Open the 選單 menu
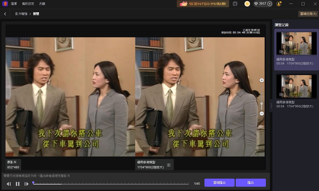319x191 pixels. [14, 4]
